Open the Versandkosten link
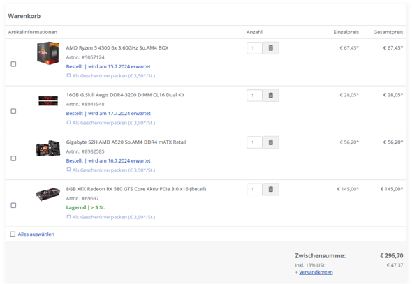The image size is (412, 284). click(x=316, y=272)
